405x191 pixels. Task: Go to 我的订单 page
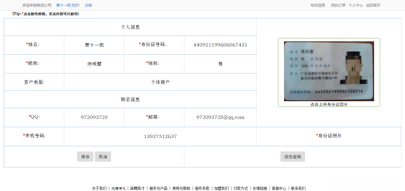338,5
